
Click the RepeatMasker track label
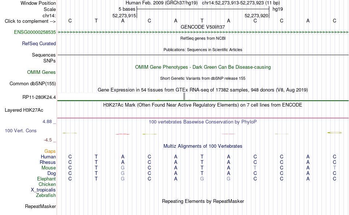pyautogui.click(x=40, y=207)
